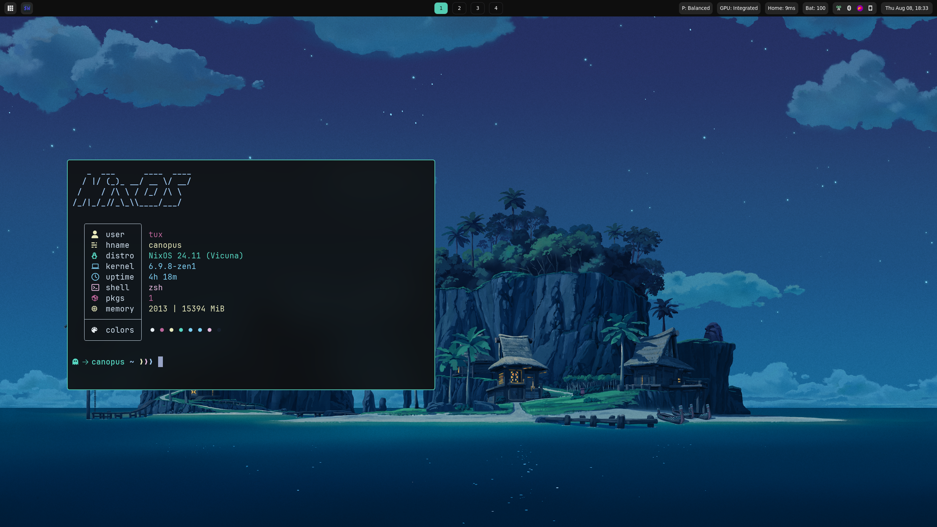Click the terminal cursor at the prompt
The height and width of the screenshot is (527, 937).
pos(160,362)
